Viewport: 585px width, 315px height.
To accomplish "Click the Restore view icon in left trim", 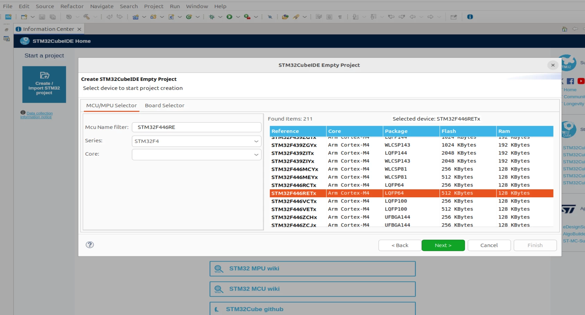I will 7,30.
